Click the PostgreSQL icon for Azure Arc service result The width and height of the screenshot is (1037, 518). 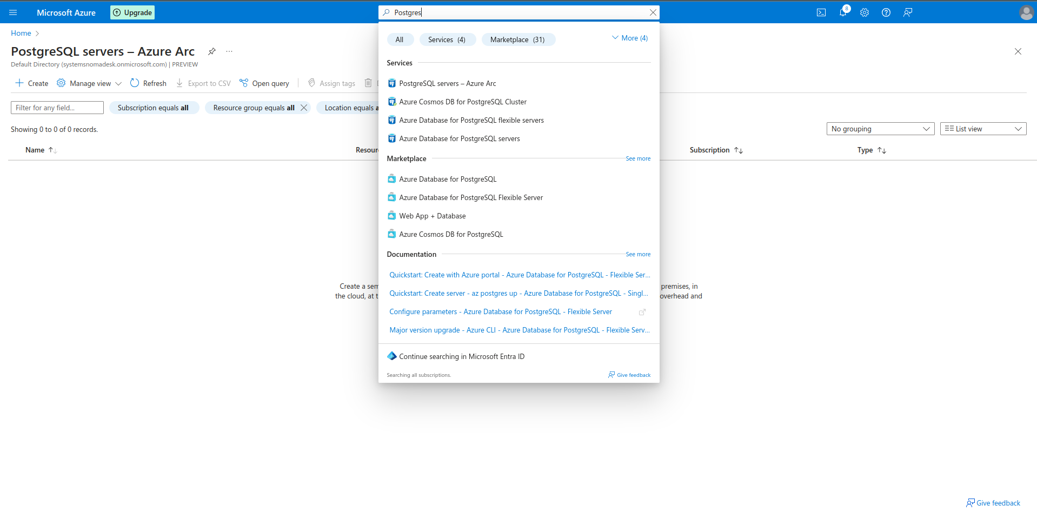pos(392,83)
